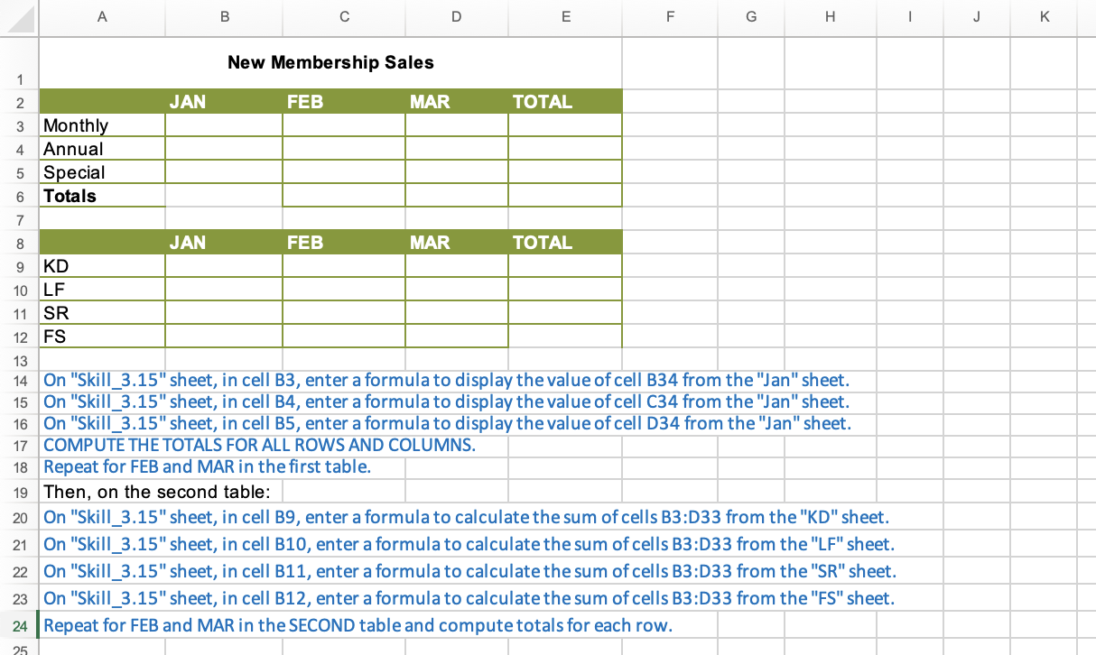Select column header B

[223, 16]
